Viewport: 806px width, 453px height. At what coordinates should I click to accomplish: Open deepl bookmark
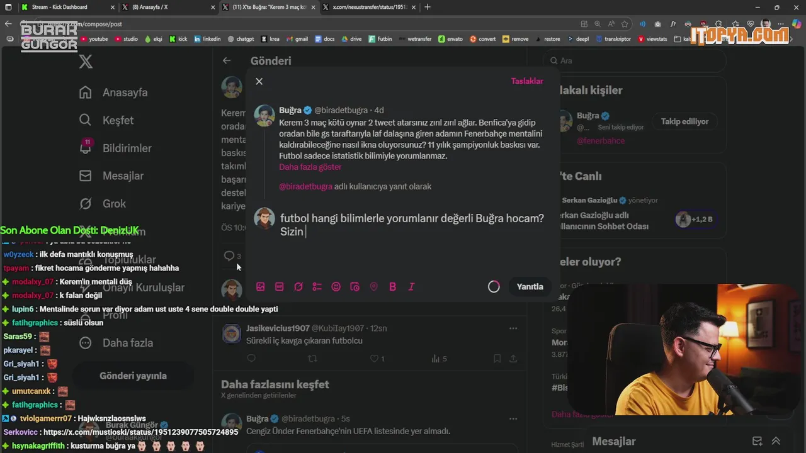pos(577,39)
